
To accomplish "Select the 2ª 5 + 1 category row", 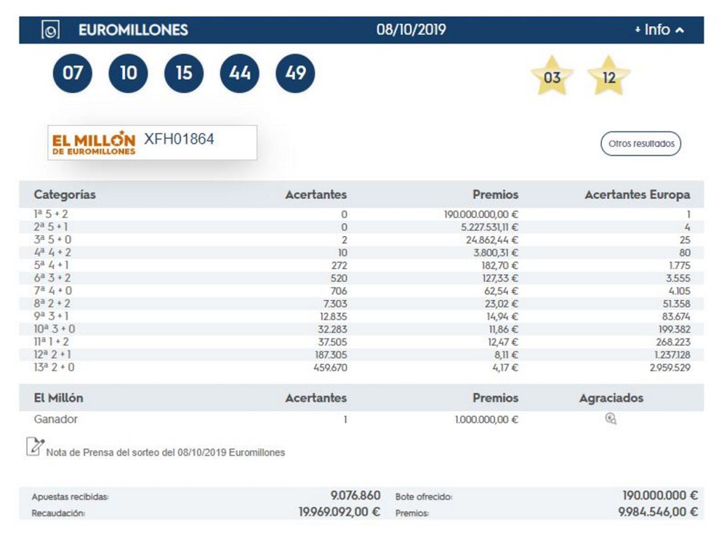I will (x=361, y=227).
